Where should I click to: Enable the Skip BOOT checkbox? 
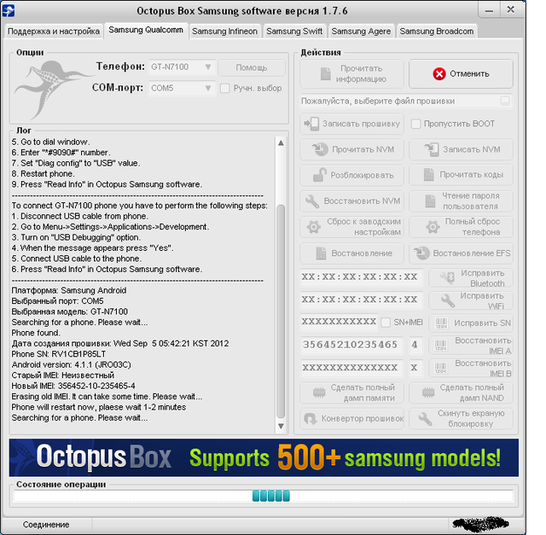click(x=415, y=124)
